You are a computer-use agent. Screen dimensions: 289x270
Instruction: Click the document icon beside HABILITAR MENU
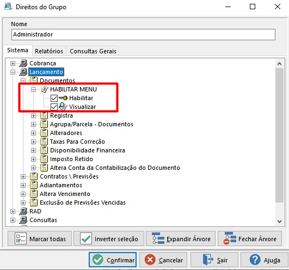click(x=44, y=89)
